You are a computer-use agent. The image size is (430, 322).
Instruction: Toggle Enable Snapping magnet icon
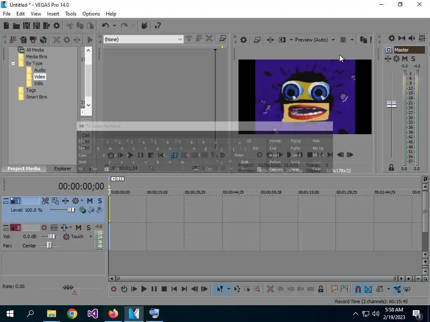coord(358,289)
